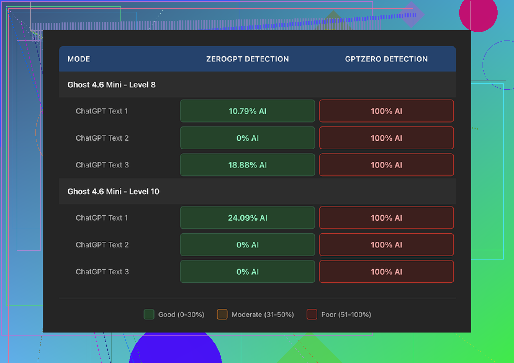Click the GPTZERO DETECTION column header
Image resolution: width=514 pixels, height=363 pixels.
pos(386,59)
